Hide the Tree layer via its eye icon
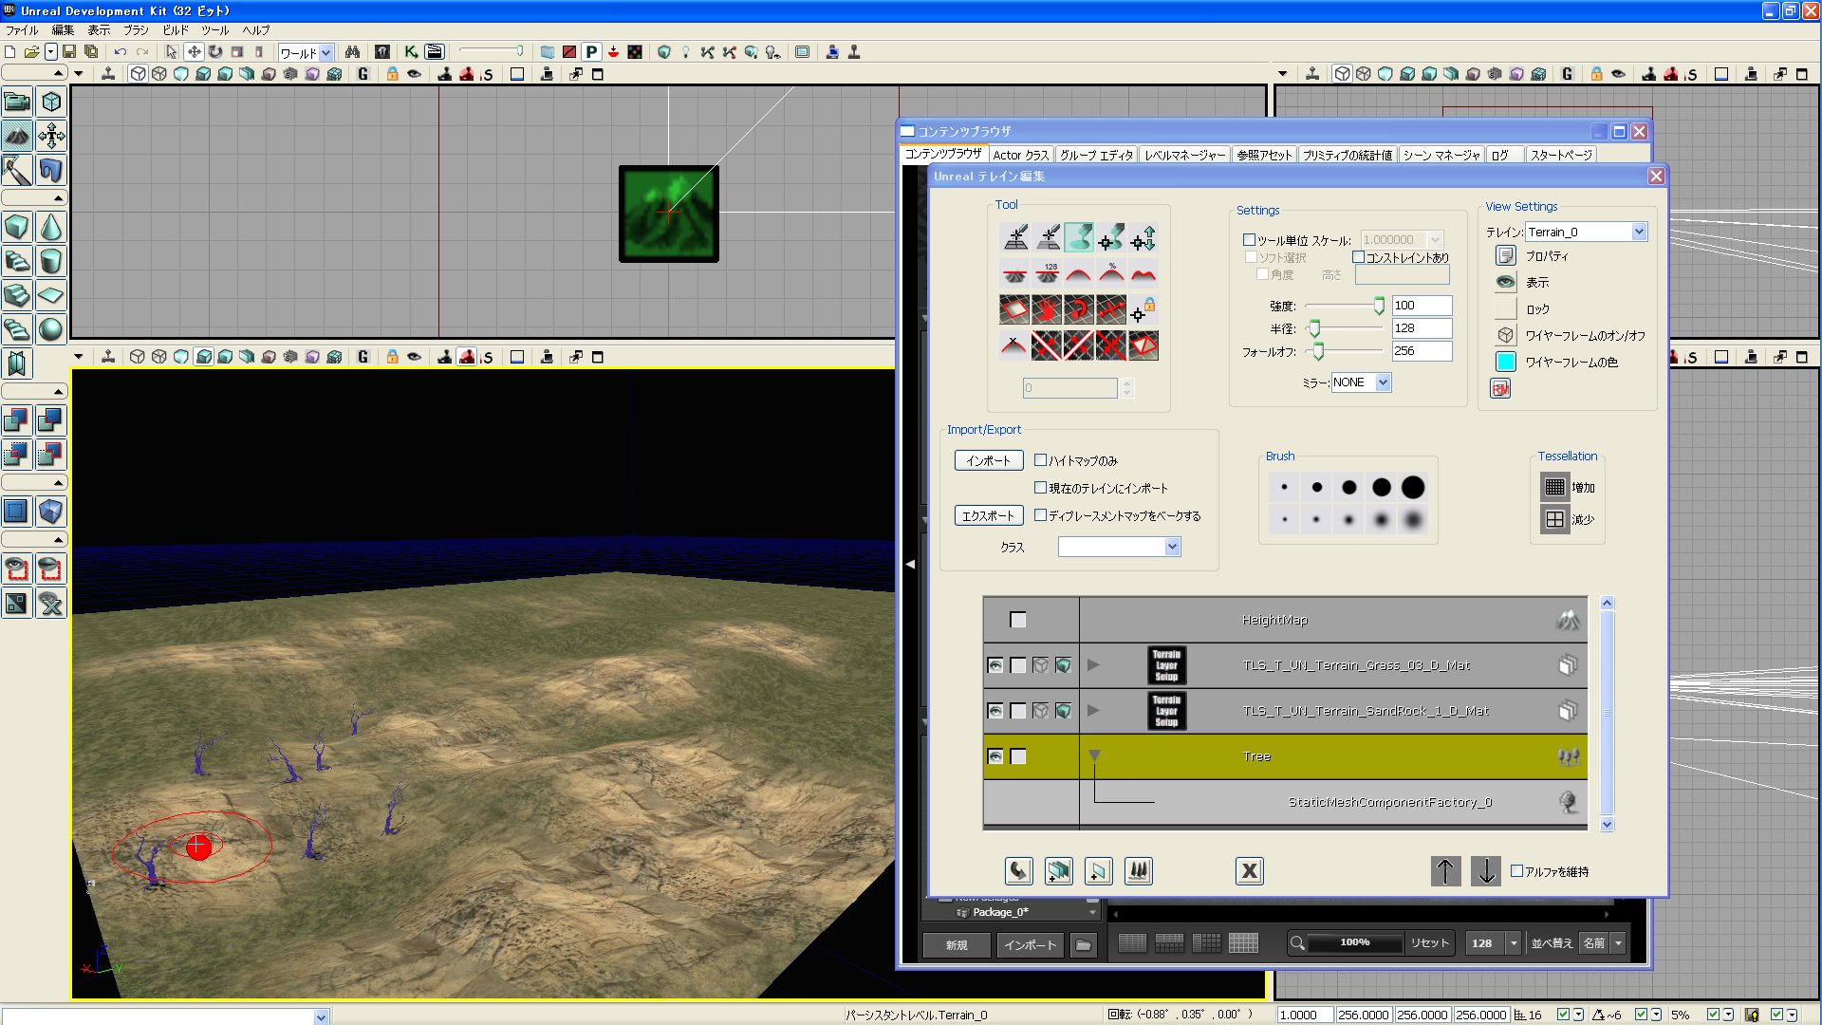Image resolution: width=1822 pixels, height=1025 pixels. [995, 756]
